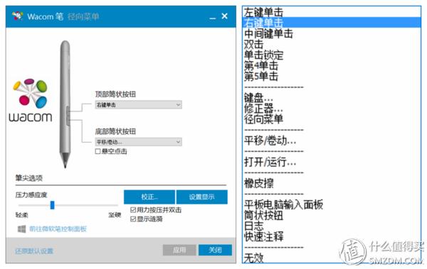
Task: Choose 键盘... option
Action: (258, 98)
